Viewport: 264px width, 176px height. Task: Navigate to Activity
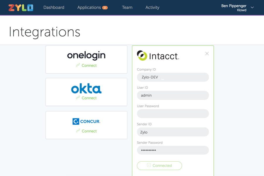[x=152, y=8]
